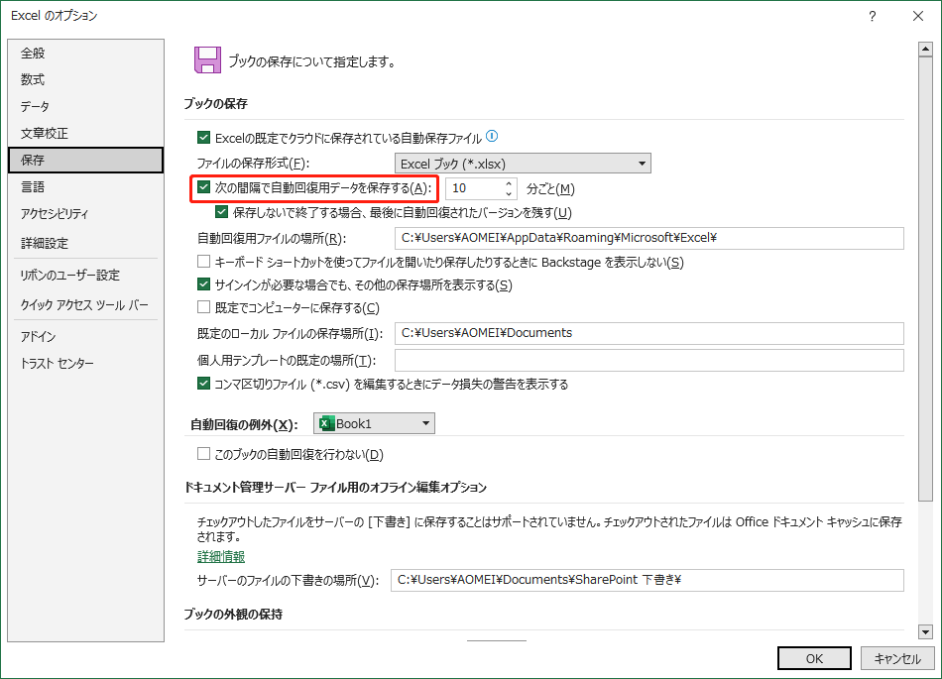This screenshot has height=679, width=942.
Task: Click the ドキュメント管理サーバー heading text
Action: tap(335, 487)
